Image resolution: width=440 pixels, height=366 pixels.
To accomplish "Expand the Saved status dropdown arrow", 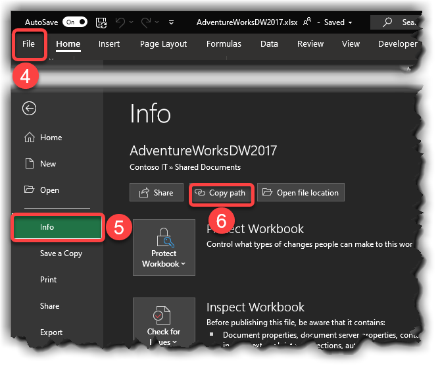I will coord(350,22).
